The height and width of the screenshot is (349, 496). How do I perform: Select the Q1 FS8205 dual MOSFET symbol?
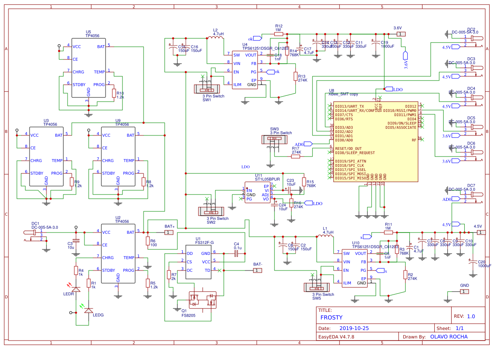coord(203,300)
